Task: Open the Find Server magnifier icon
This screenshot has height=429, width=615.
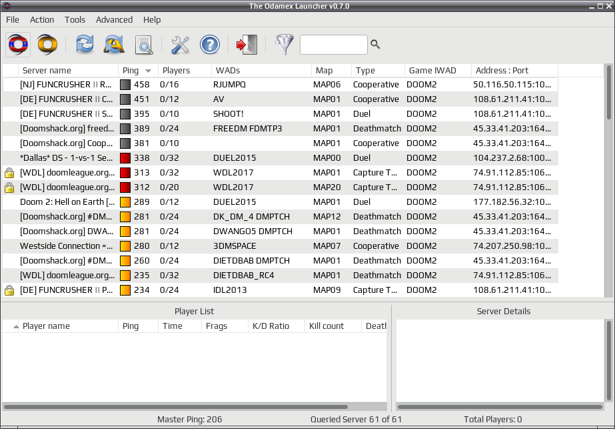Action: click(x=143, y=45)
